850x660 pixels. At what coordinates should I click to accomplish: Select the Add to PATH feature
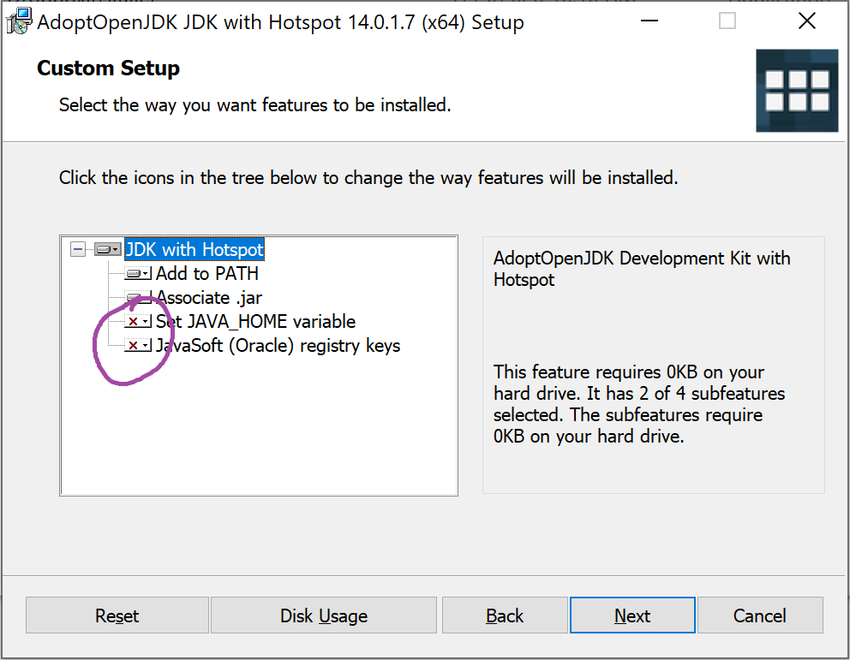(207, 274)
